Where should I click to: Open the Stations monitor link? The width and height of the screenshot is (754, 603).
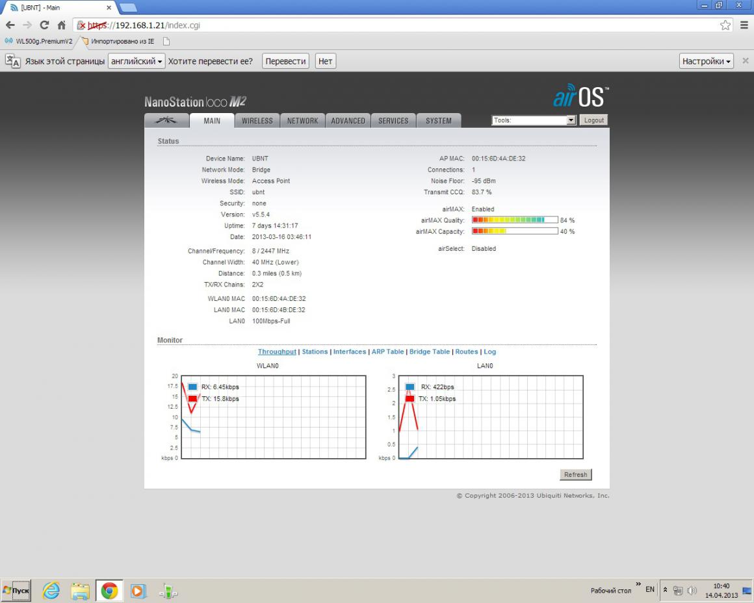click(x=315, y=352)
